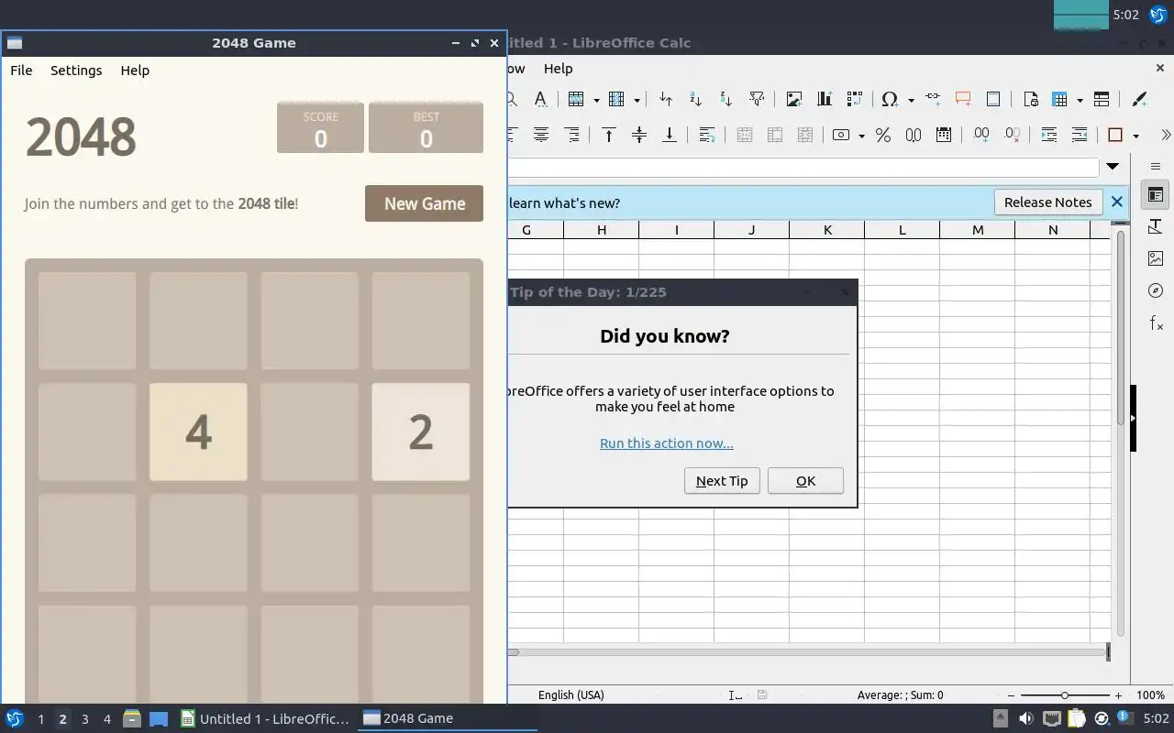This screenshot has width=1174, height=733.
Task: Click the Insert Comment icon
Action: click(963, 99)
